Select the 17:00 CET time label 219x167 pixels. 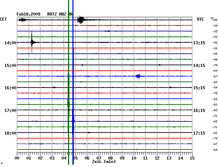tap(10, 111)
